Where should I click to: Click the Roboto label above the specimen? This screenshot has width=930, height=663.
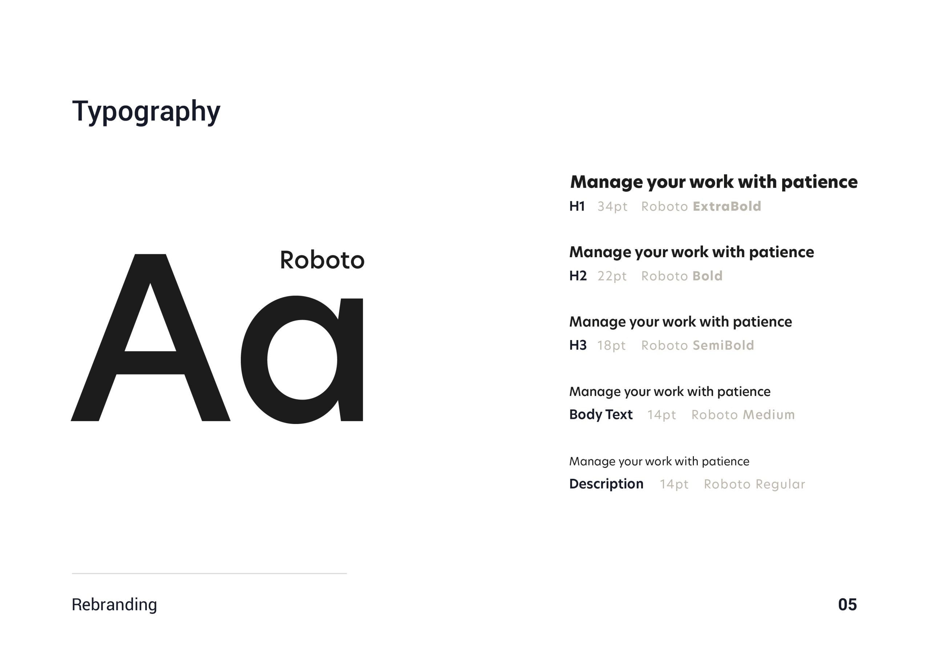[322, 260]
